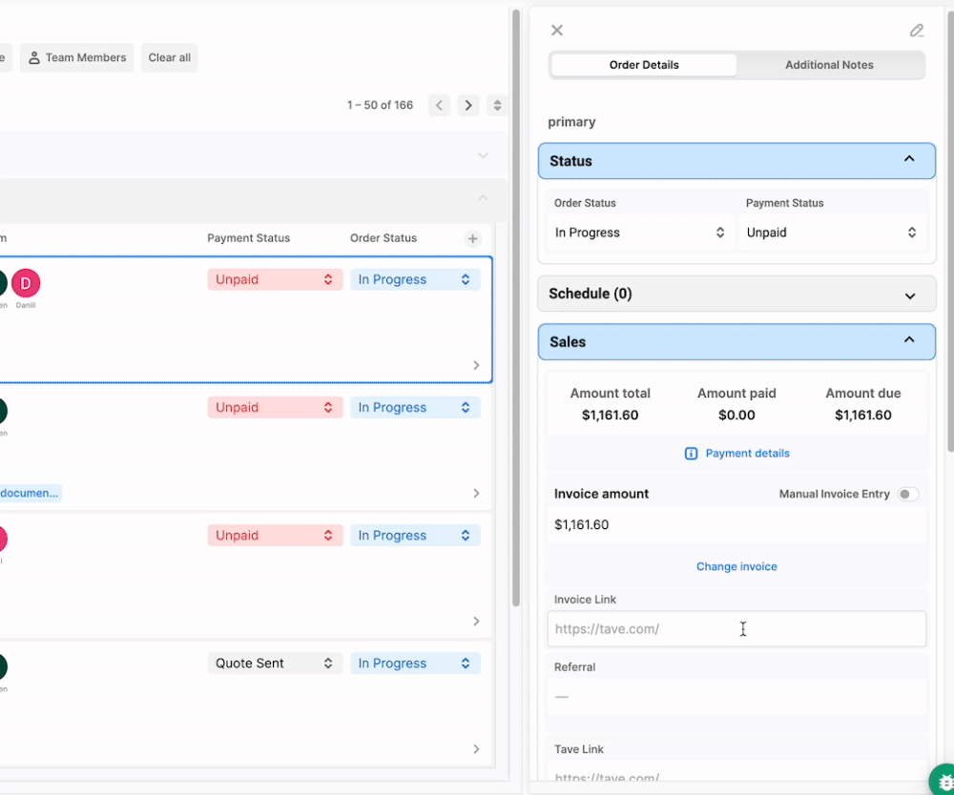Open the green bug widget icon
Screen dimensions: 954x795
(944, 779)
